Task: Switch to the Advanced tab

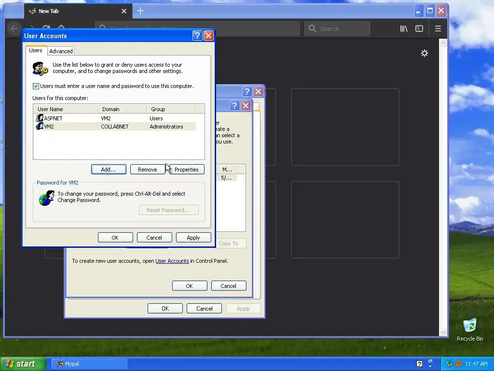Action: 61,51
